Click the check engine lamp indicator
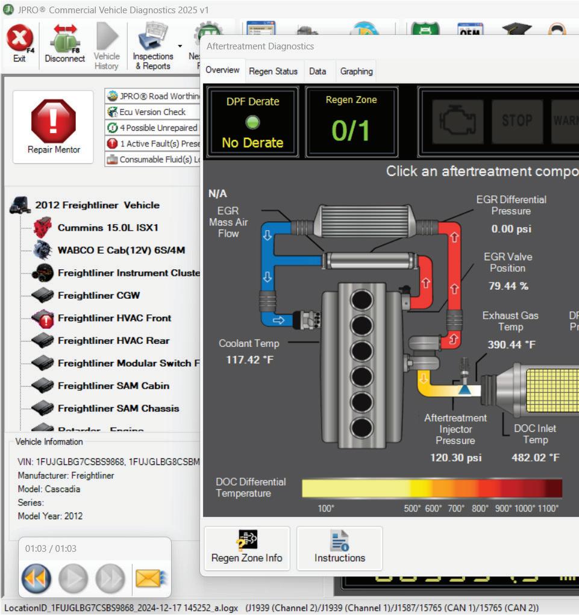 pyautogui.click(x=457, y=121)
